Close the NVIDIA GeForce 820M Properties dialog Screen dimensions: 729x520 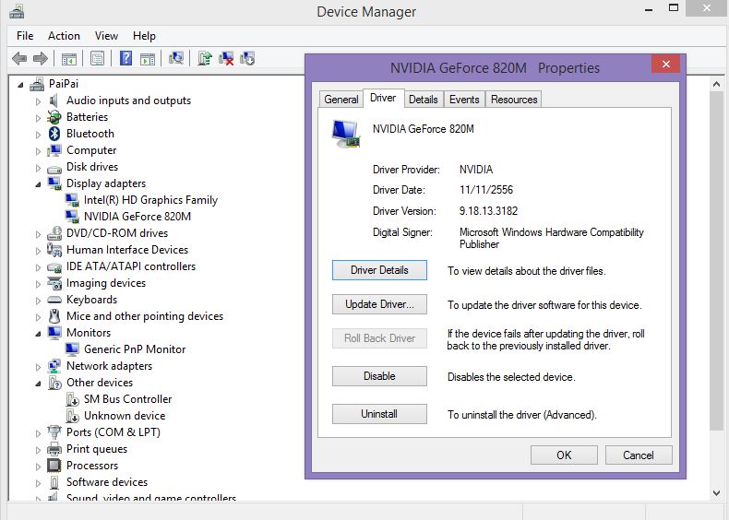pyautogui.click(x=665, y=65)
